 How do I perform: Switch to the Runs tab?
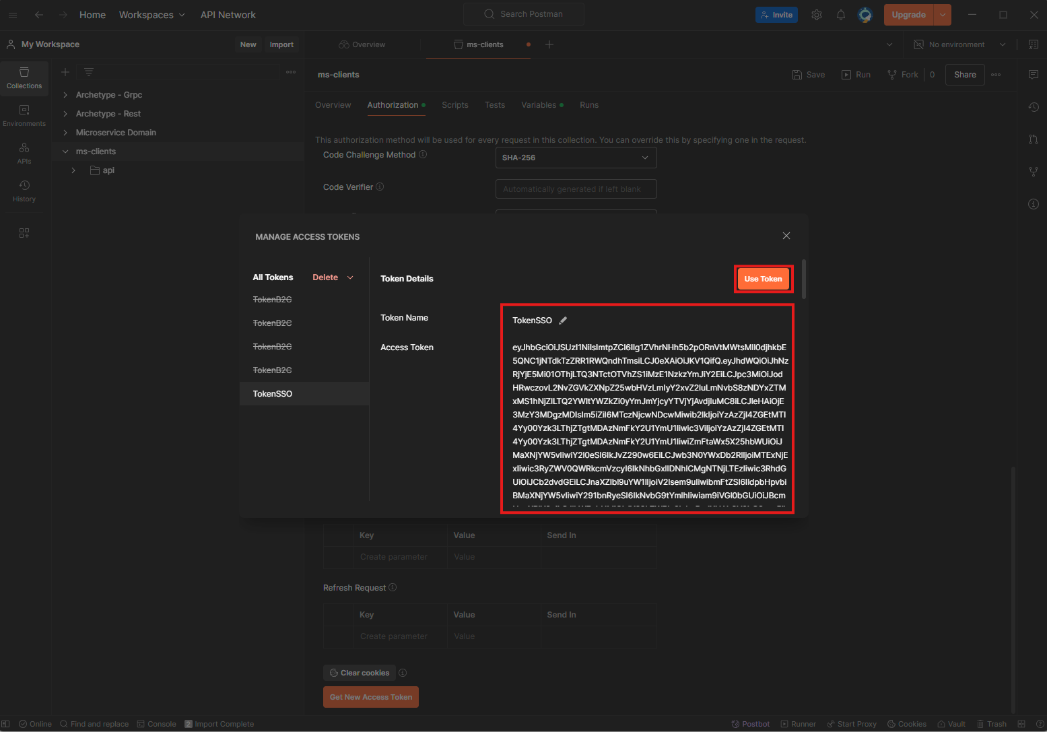tap(589, 105)
